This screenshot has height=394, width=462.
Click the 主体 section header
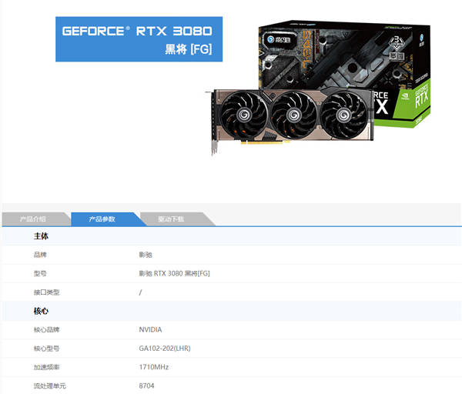point(41,236)
